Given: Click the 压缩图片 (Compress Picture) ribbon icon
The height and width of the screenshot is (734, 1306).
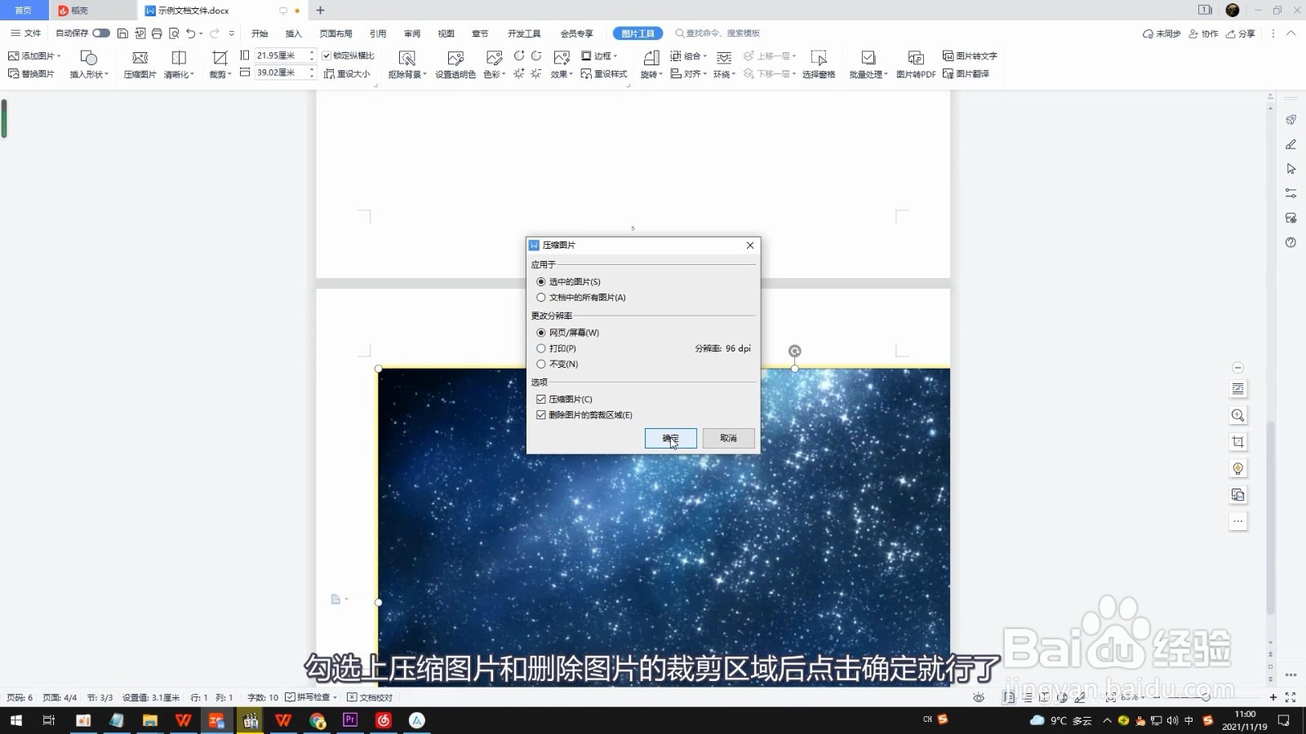Looking at the screenshot, I should [140, 64].
